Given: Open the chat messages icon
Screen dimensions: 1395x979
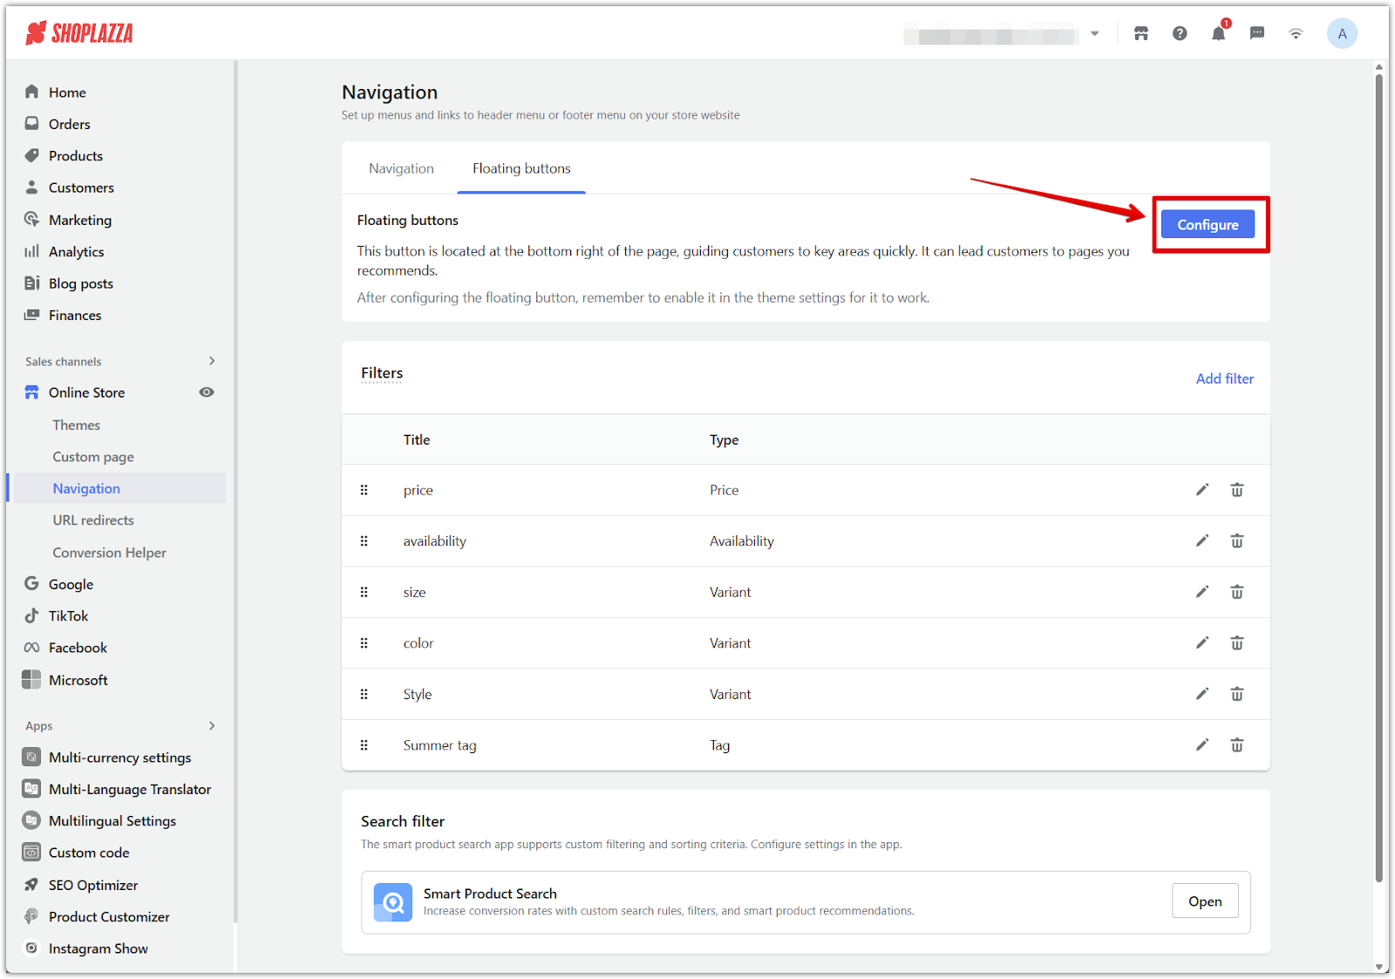Looking at the screenshot, I should [1256, 34].
